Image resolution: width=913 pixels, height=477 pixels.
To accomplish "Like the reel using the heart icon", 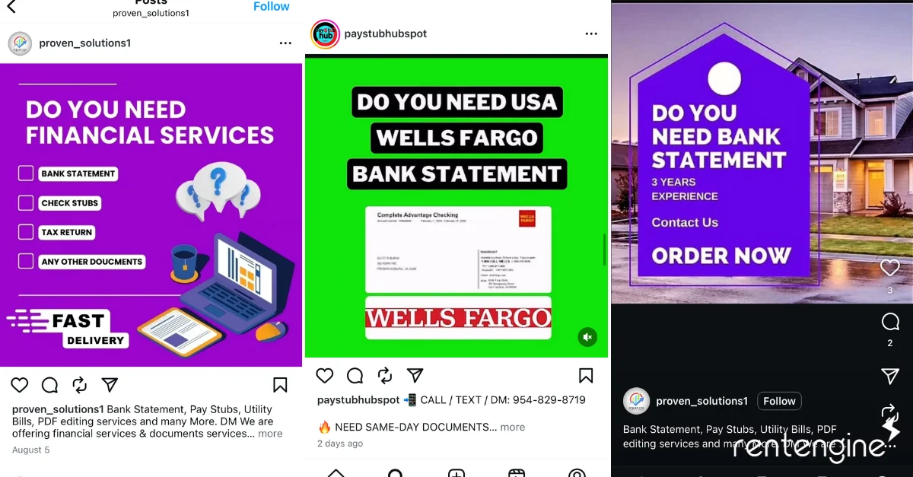I will (890, 267).
